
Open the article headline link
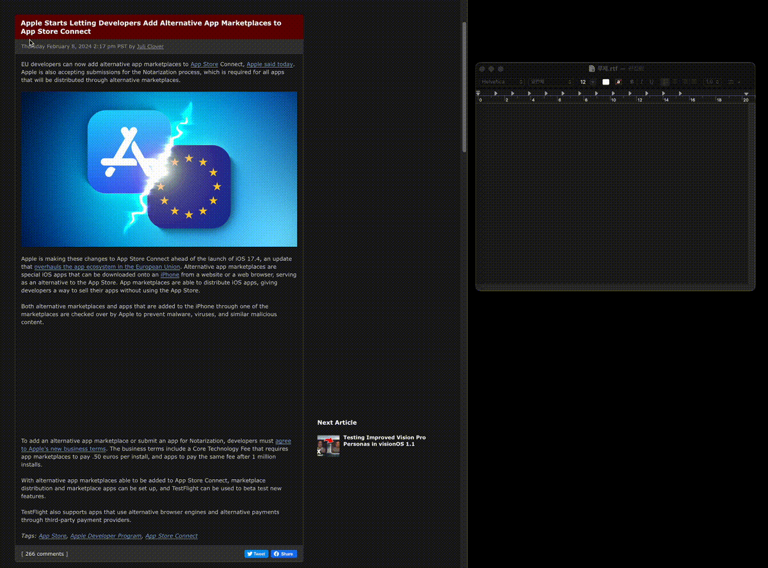[150, 27]
